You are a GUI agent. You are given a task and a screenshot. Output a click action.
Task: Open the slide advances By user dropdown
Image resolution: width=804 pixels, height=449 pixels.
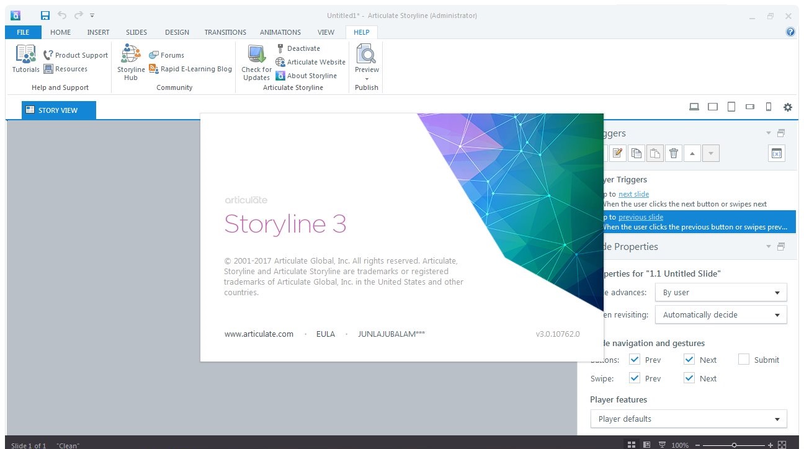click(x=721, y=292)
